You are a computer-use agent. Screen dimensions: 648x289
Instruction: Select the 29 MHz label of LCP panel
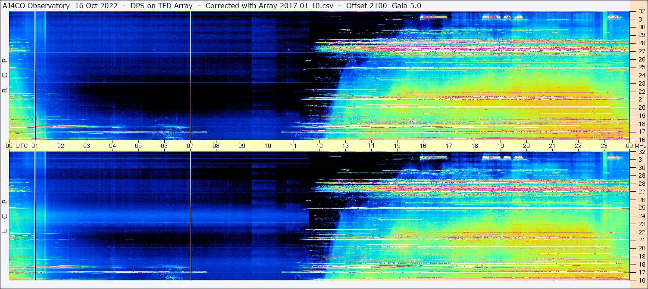(641, 176)
